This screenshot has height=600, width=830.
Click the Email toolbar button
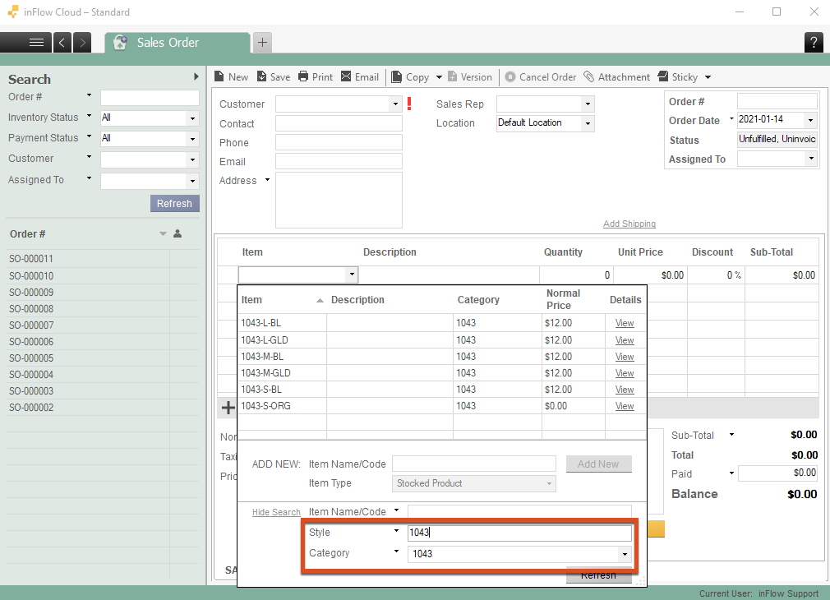point(360,77)
